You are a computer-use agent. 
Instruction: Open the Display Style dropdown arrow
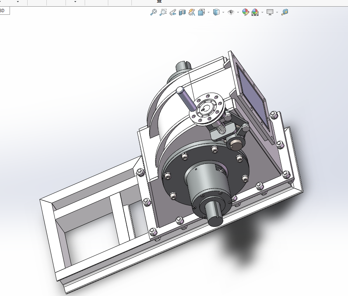(223, 13)
